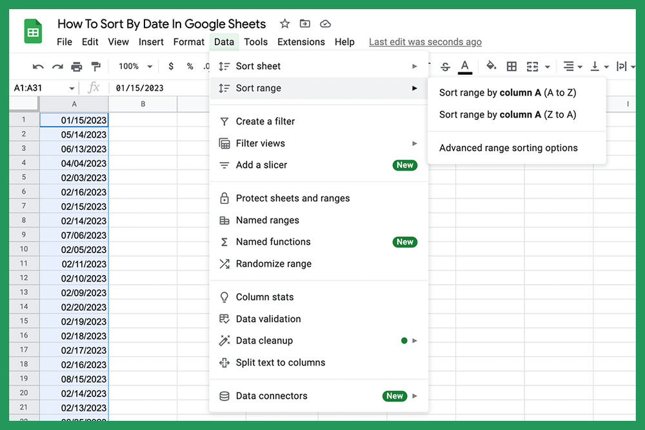The image size is (645, 430).
Task: Click Split text to columns
Action: point(319,362)
